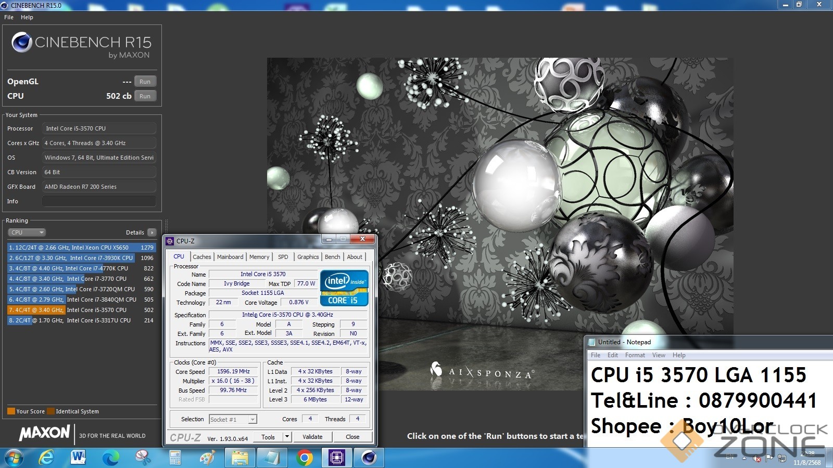
Task: Open the Format menu in Notepad
Action: (635, 355)
